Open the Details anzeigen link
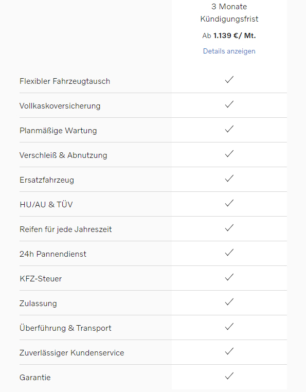Screen dimensions: 306x392 coord(229,51)
